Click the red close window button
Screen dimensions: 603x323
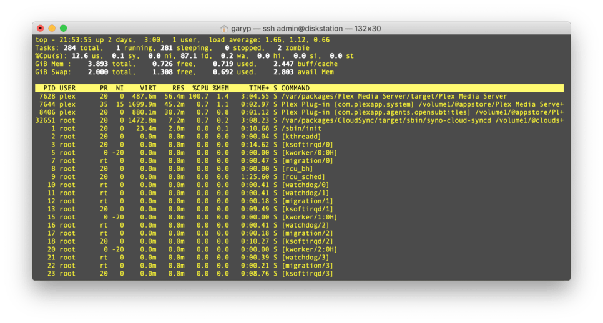(41, 28)
